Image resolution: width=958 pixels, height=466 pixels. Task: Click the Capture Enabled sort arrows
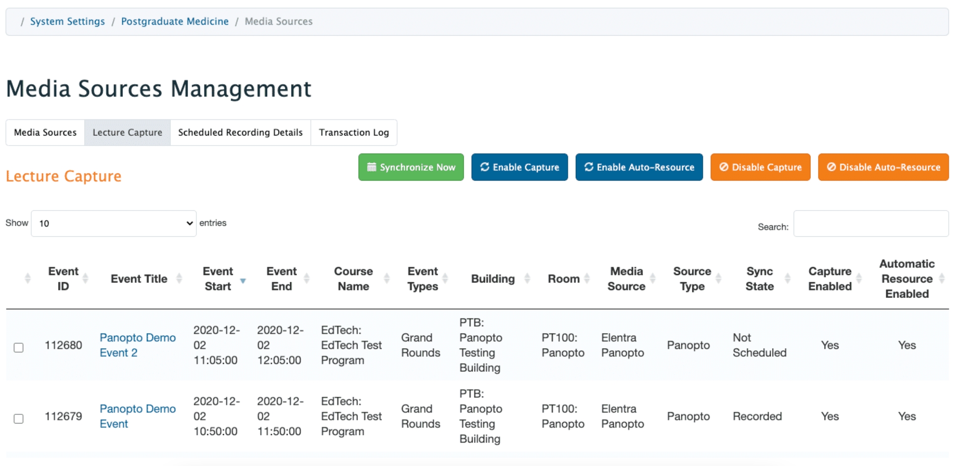pos(859,278)
